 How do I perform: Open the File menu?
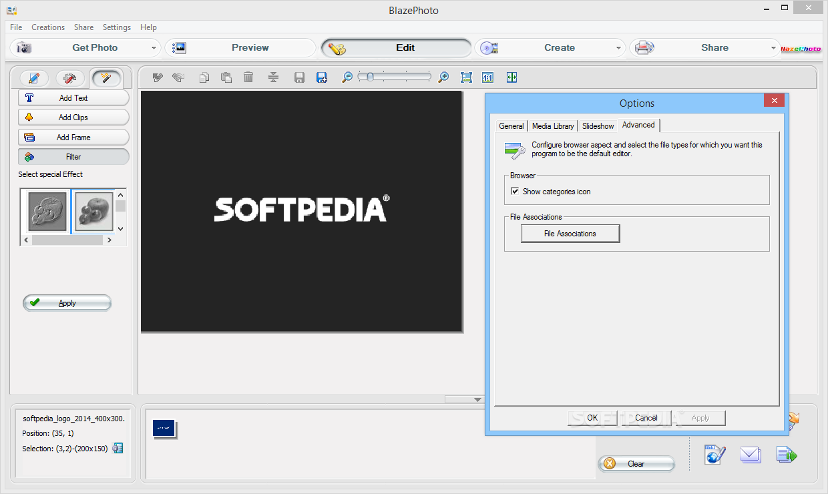pyautogui.click(x=16, y=27)
